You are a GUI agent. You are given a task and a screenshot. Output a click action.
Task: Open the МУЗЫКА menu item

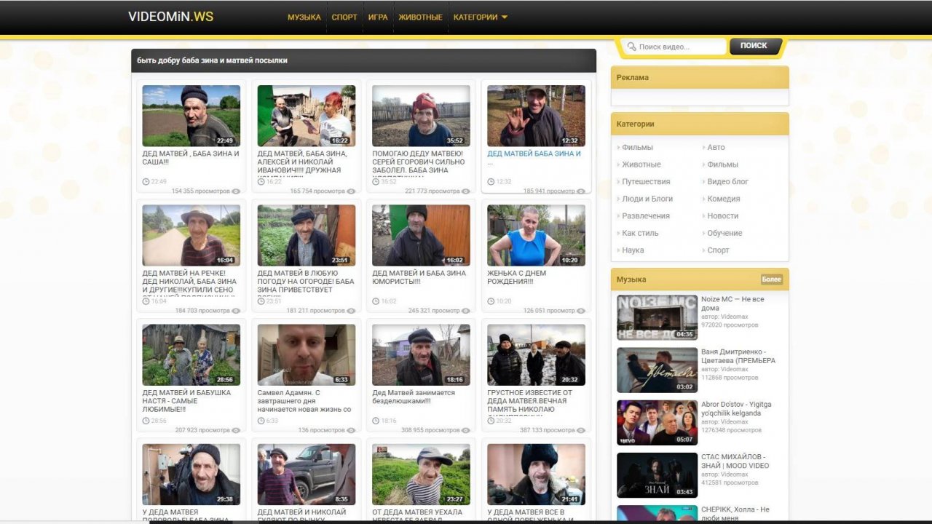click(x=304, y=17)
